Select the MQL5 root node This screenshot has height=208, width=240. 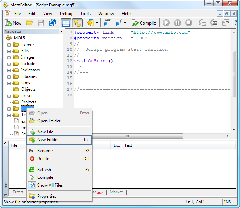click(19, 38)
